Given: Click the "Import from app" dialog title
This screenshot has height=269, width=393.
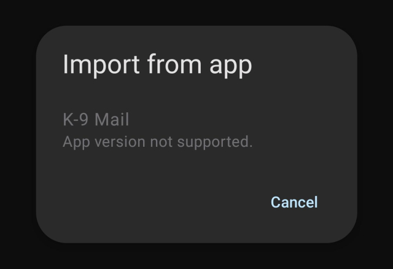Looking at the screenshot, I should [x=157, y=64].
